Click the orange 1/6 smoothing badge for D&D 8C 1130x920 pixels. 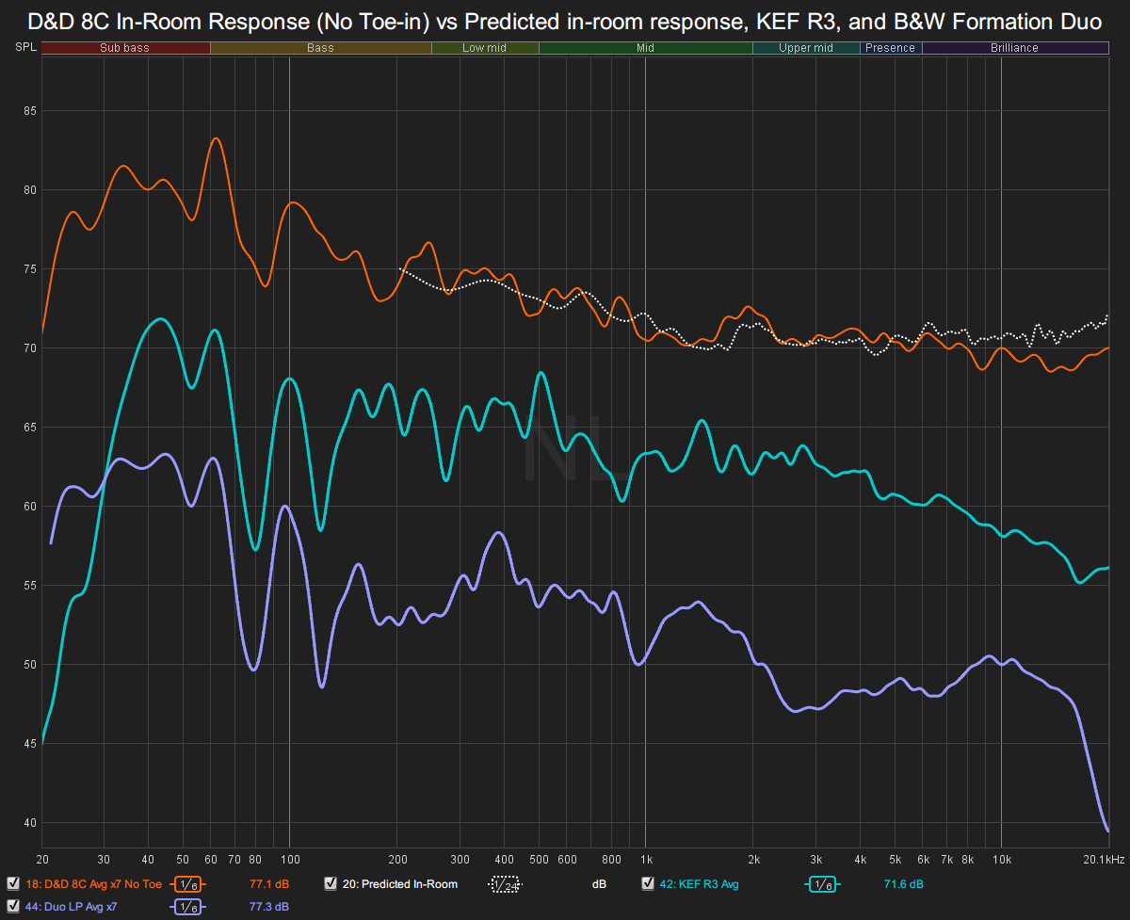tap(188, 884)
